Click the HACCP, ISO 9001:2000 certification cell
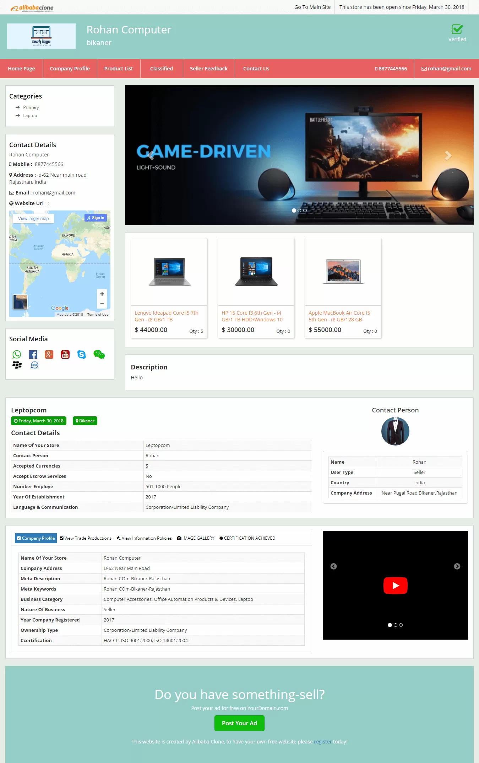The height and width of the screenshot is (763, 479). 203,640
